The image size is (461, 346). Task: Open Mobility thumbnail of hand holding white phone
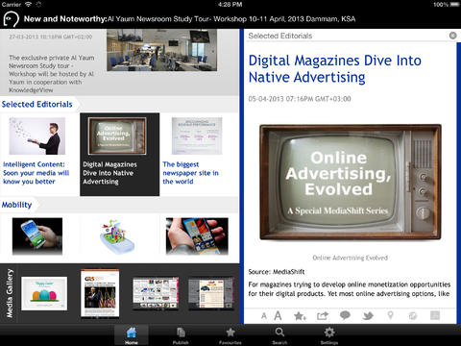[x=37, y=236]
